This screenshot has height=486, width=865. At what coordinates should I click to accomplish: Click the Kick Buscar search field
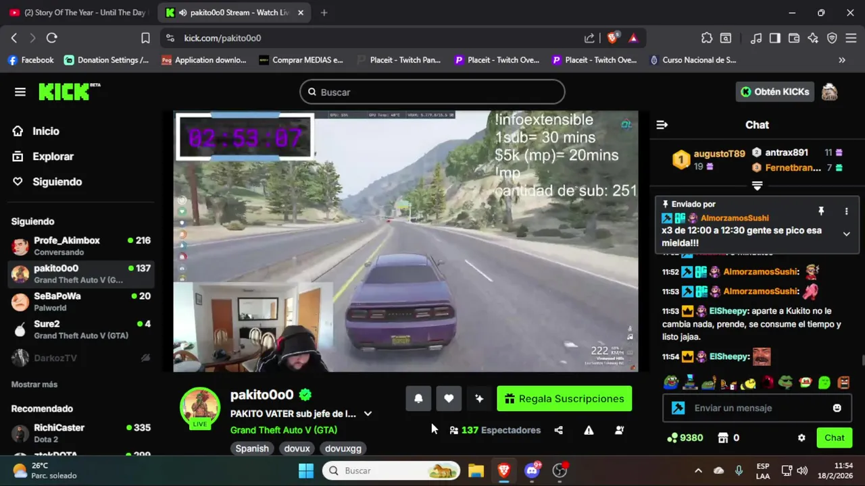[432, 92]
